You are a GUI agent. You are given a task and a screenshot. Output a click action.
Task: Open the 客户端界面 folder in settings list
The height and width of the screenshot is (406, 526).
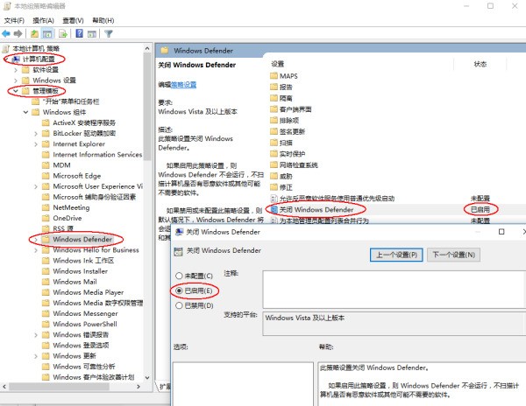tap(291, 109)
